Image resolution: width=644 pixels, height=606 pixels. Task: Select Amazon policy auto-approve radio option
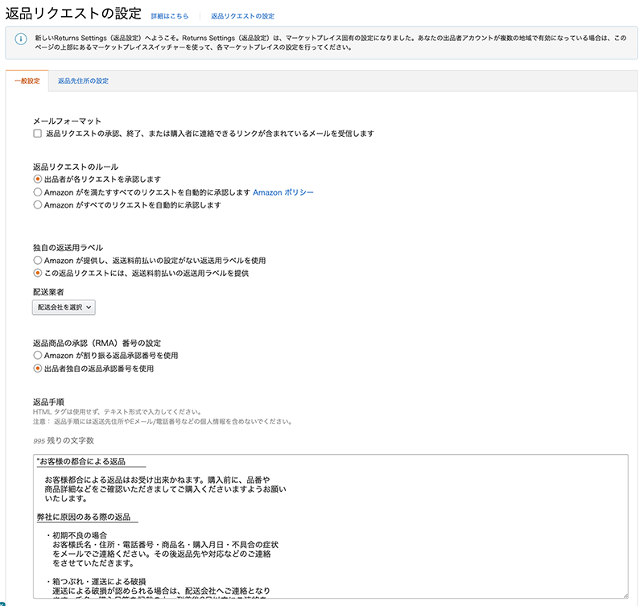pos(37,192)
